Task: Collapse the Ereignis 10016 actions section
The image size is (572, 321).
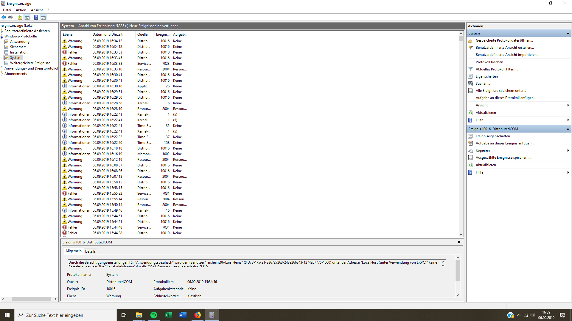Action: [568, 129]
